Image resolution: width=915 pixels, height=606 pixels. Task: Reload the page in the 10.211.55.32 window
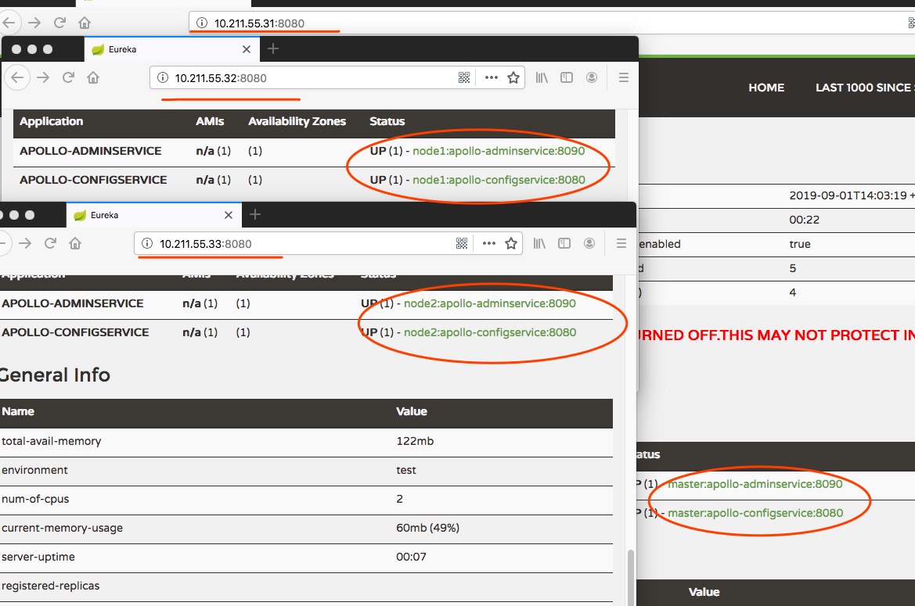(x=68, y=77)
